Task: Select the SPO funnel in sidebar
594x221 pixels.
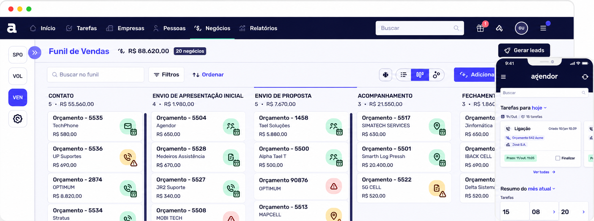Action: 18,55
